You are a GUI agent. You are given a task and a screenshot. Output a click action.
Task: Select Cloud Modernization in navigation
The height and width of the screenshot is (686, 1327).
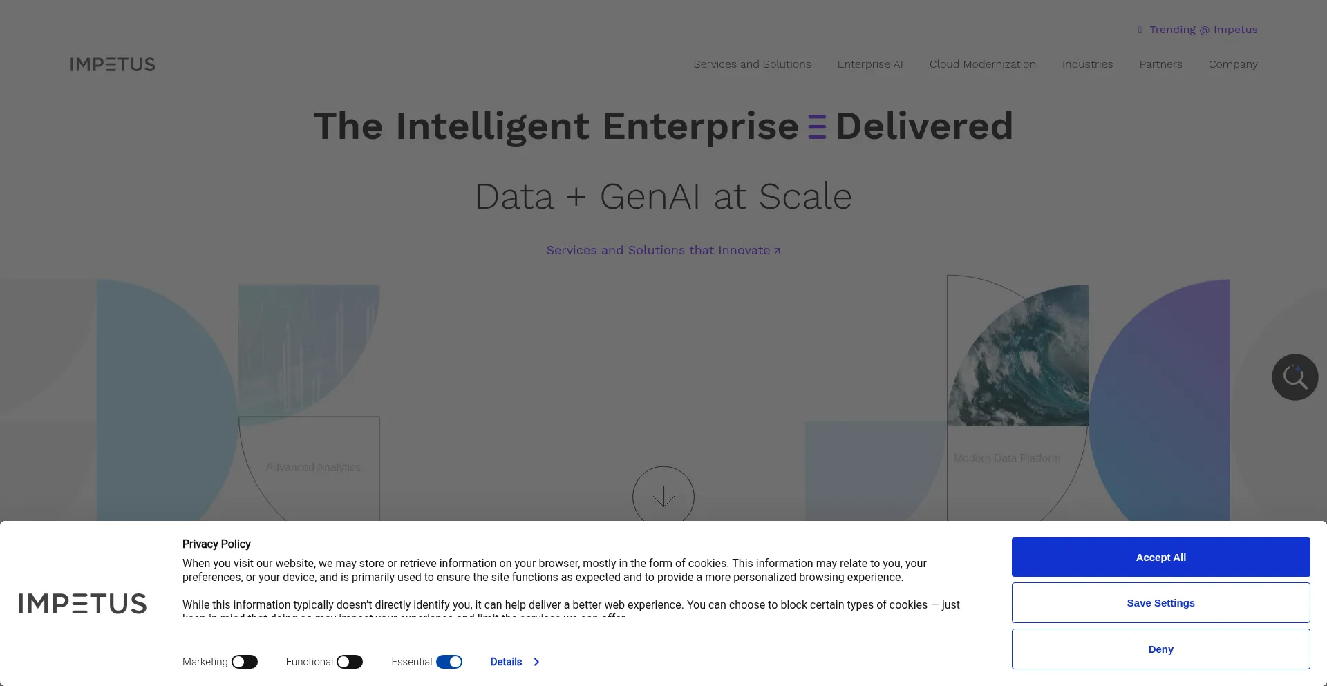coord(982,64)
